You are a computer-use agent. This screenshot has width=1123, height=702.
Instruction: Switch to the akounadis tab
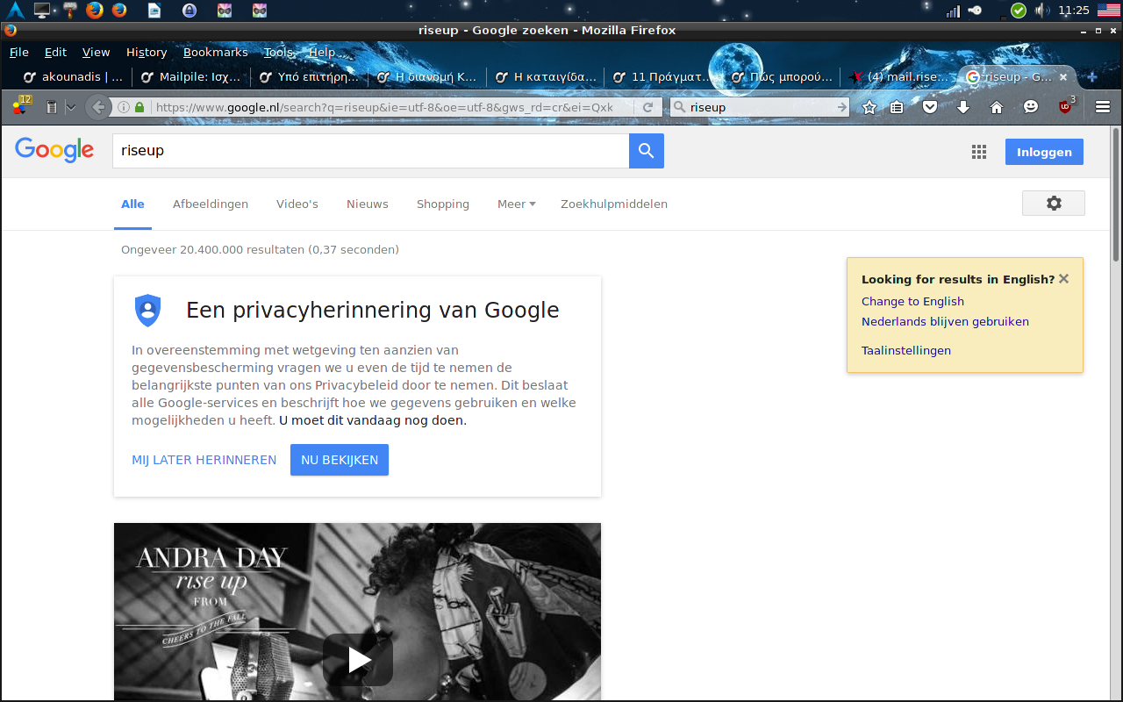(74, 77)
